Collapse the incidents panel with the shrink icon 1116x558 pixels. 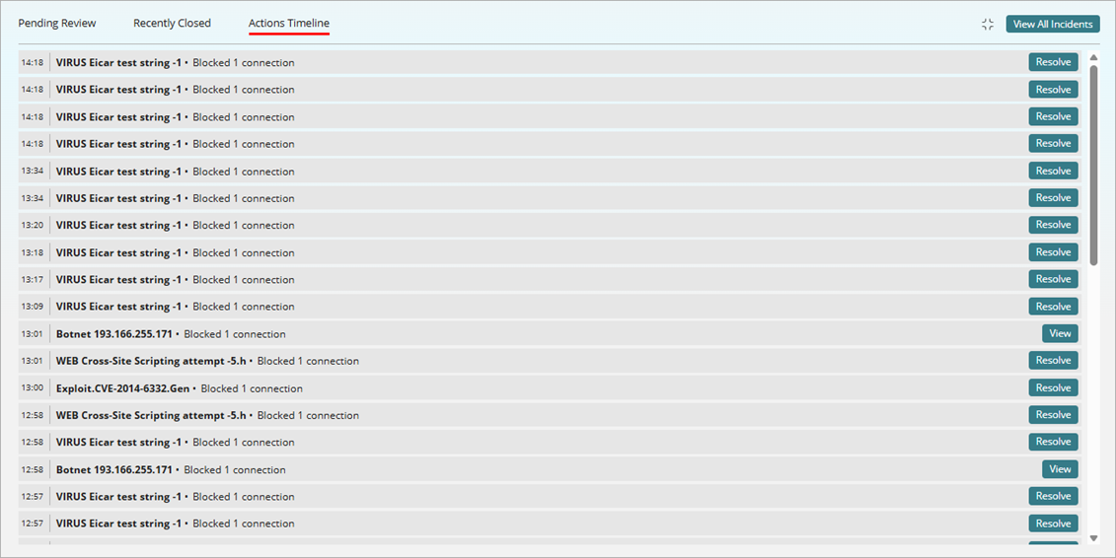coord(987,25)
